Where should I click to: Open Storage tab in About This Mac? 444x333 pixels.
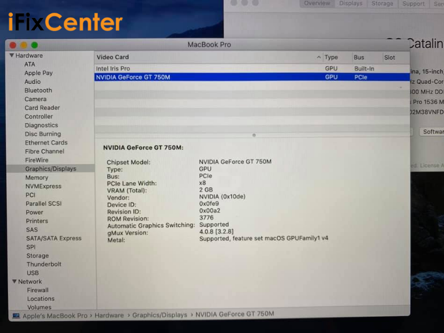coord(382,4)
